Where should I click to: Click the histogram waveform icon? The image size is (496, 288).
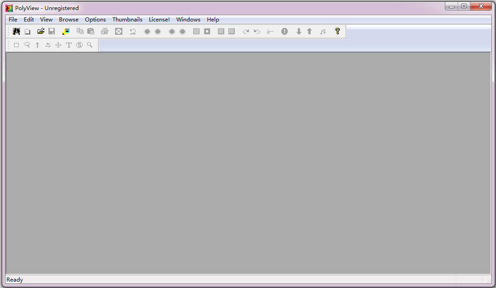pos(270,32)
